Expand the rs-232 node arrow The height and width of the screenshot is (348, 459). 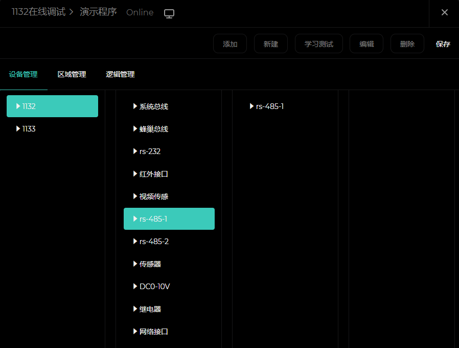pos(135,151)
